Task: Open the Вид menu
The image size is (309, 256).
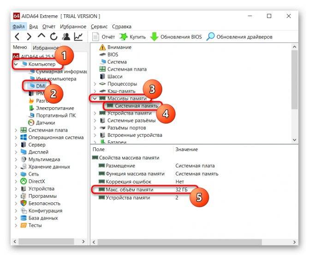Action: (x=33, y=26)
